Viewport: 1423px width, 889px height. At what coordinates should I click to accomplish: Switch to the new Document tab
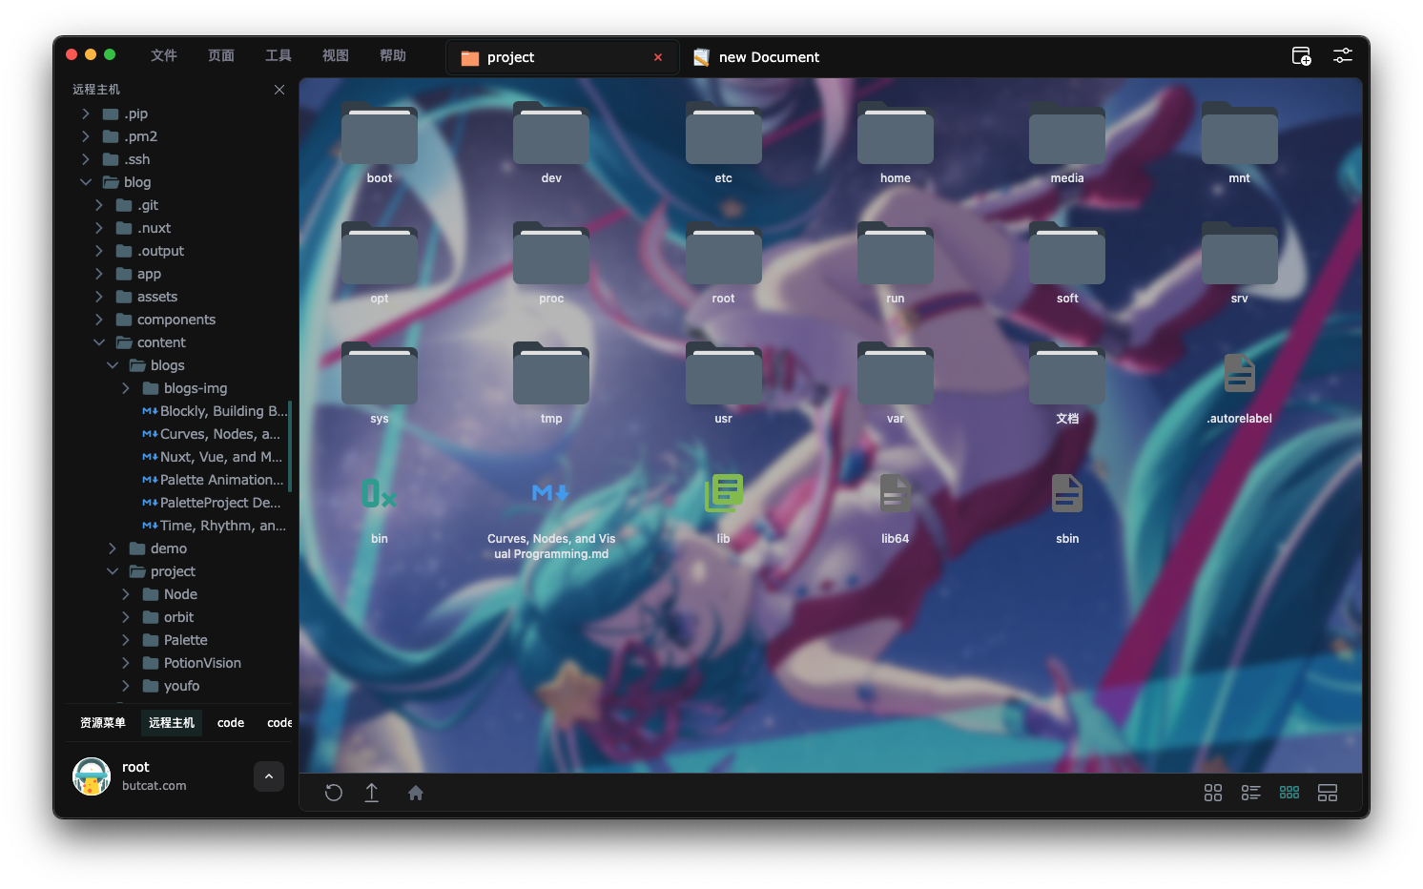click(x=756, y=57)
